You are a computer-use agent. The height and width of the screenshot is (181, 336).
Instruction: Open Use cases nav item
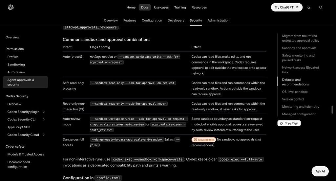pos(161,7)
